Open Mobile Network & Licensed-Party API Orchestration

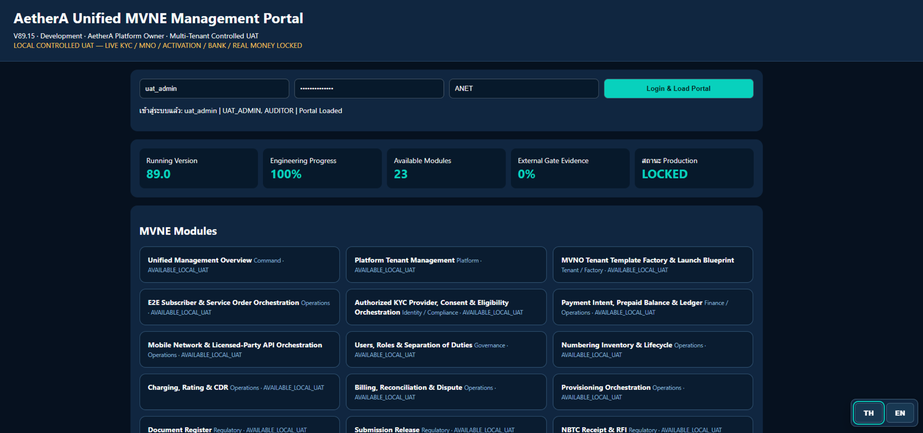[x=239, y=349]
